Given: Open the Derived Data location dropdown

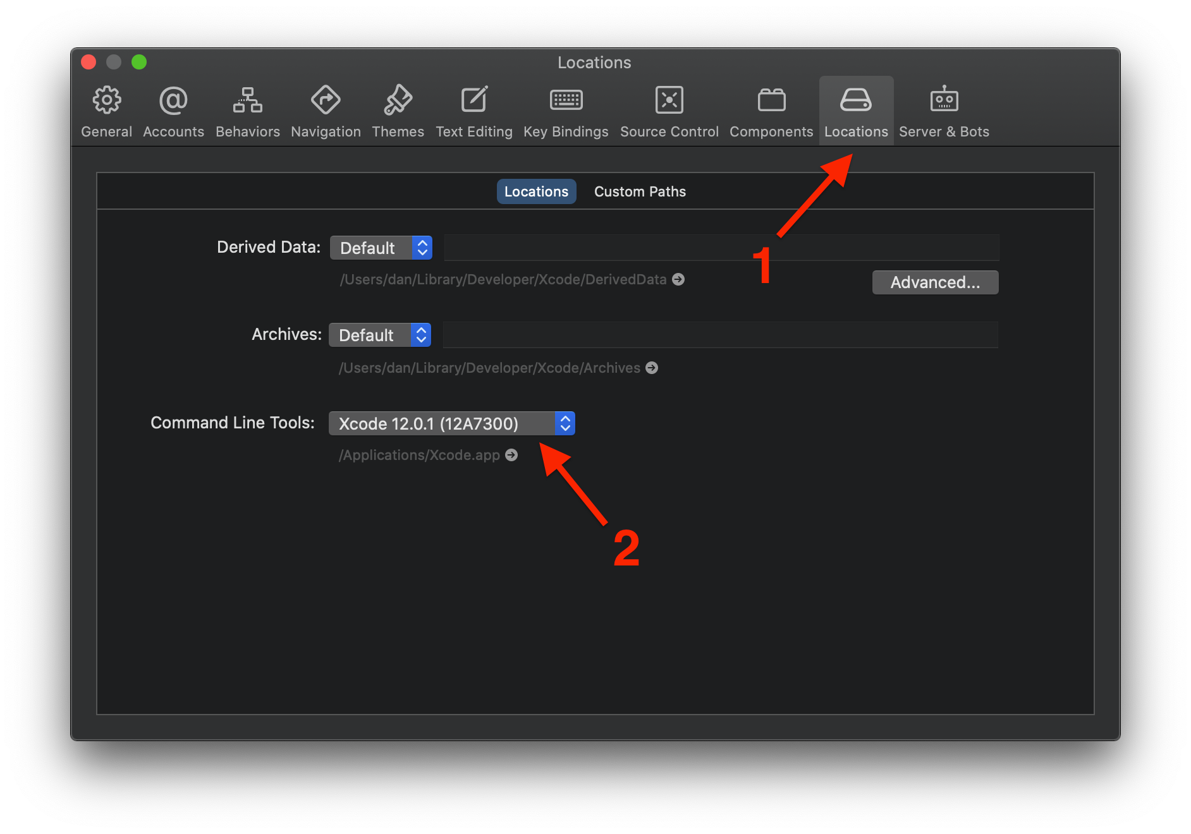Looking at the screenshot, I should click(x=381, y=247).
